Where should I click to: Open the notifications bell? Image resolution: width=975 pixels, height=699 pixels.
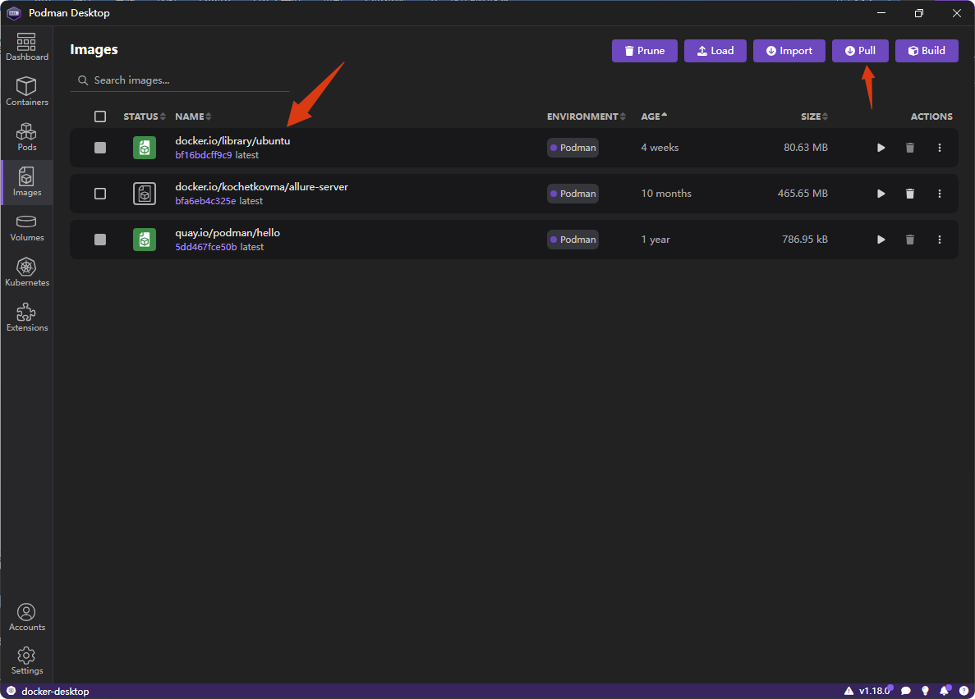pos(945,691)
